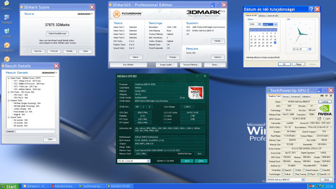Click the Demo button in 3DMark03
Viewport: 336px width, 189px height.
click(215, 65)
